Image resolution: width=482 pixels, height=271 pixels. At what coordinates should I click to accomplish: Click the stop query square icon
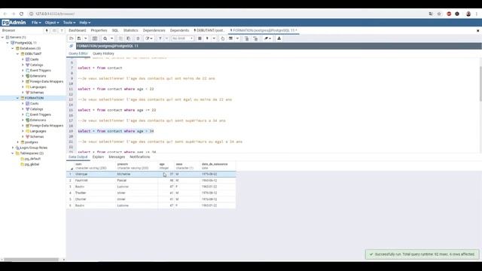coord(200,38)
